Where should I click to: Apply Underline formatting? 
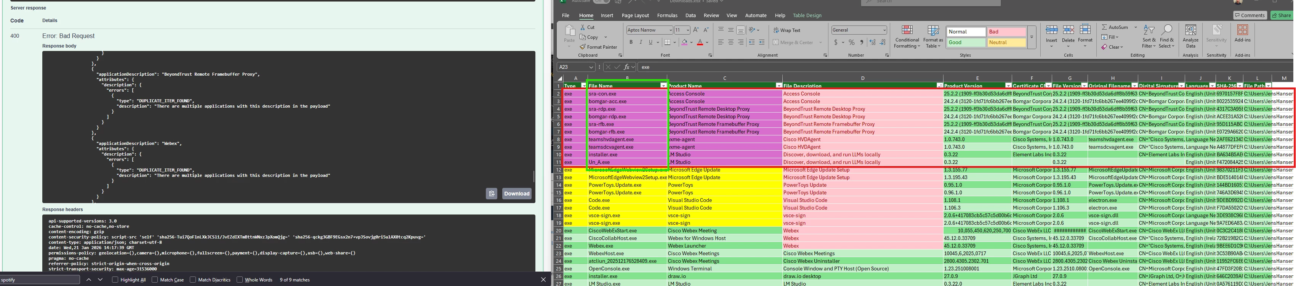coord(650,42)
